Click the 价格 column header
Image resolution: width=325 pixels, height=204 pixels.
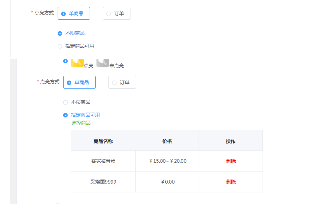(x=167, y=141)
